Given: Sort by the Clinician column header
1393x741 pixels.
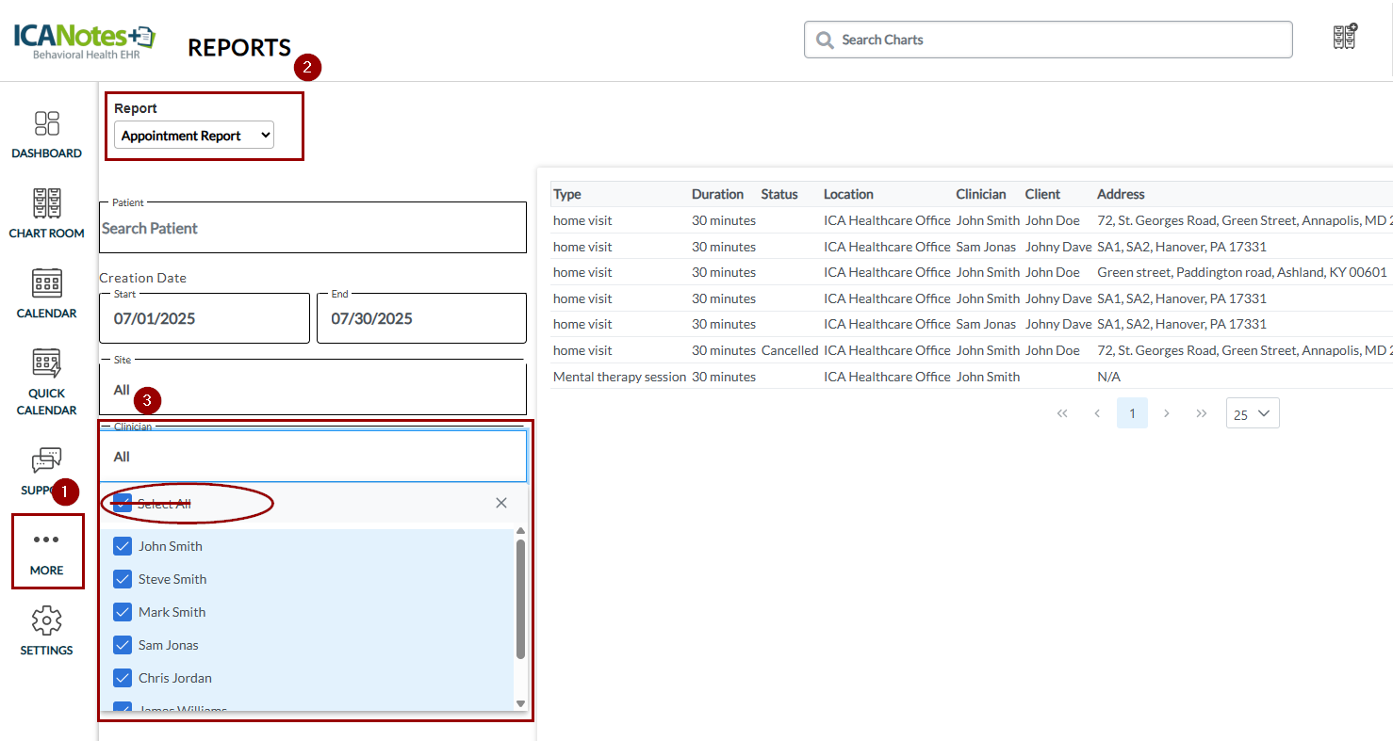Looking at the screenshot, I should coord(981,194).
